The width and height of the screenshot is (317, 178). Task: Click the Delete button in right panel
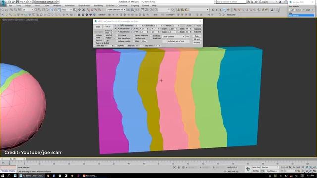pyautogui.click(x=299, y=10)
